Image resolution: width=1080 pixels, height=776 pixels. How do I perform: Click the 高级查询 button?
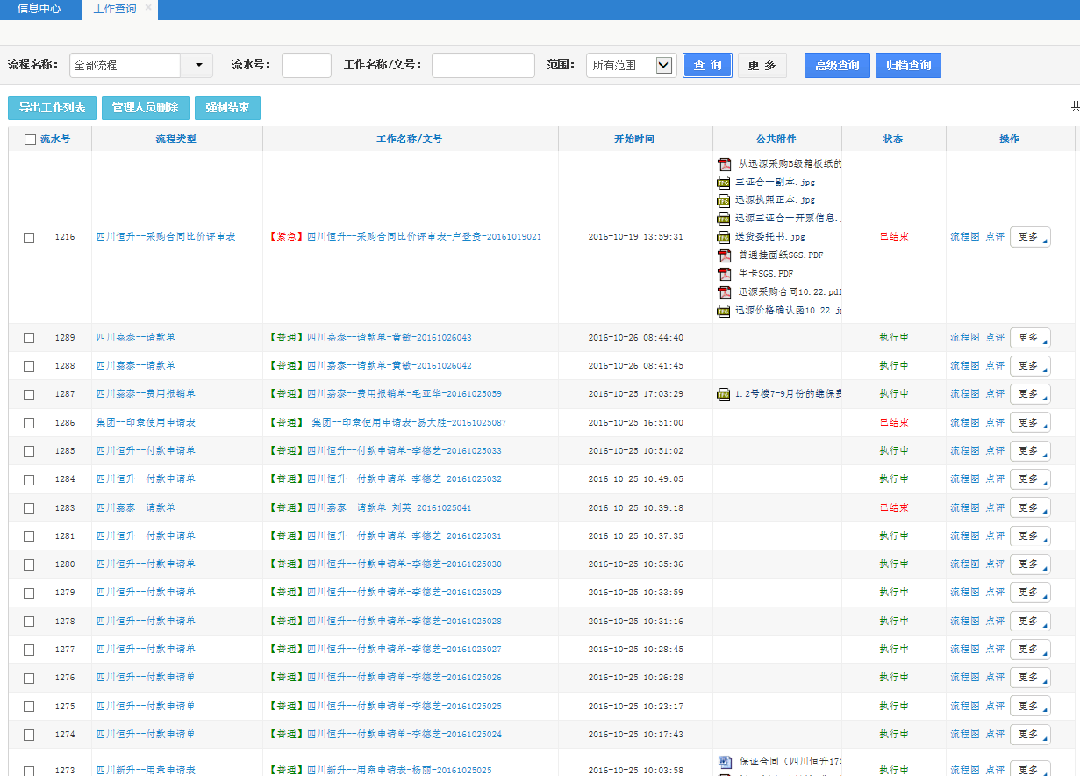click(x=837, y=66)
